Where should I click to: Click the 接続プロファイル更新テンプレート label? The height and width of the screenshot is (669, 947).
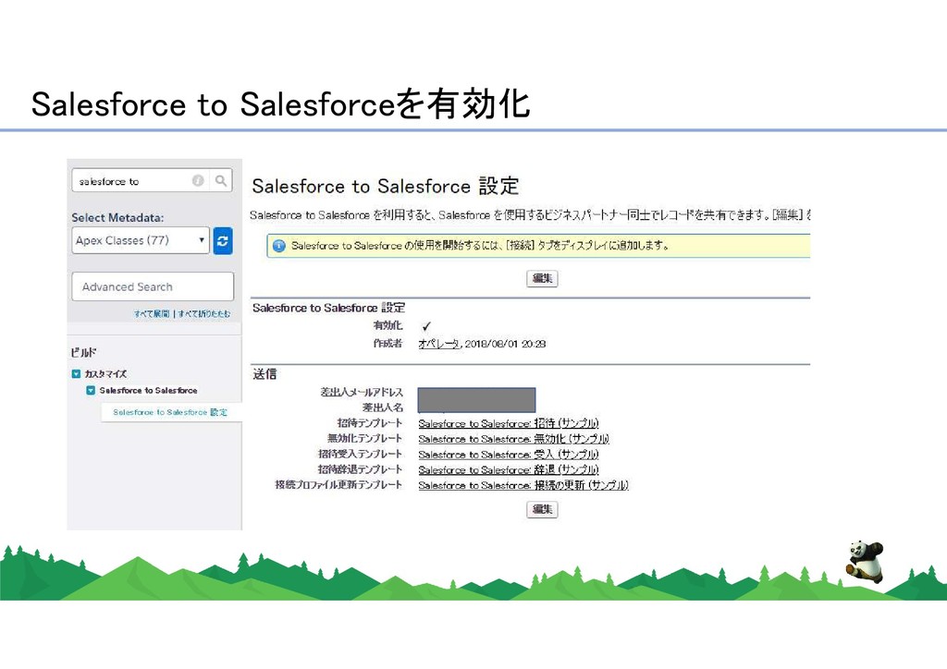(x=338, y=484)
